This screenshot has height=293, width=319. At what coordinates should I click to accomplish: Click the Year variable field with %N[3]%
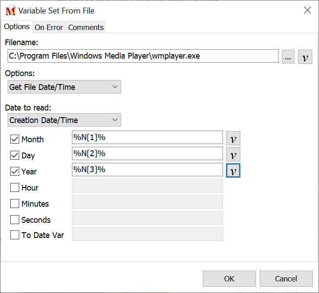tap(147, 170)
